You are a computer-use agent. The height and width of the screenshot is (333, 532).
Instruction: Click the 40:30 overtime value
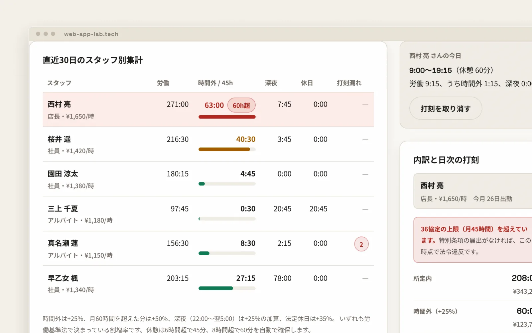coord(246,139)
